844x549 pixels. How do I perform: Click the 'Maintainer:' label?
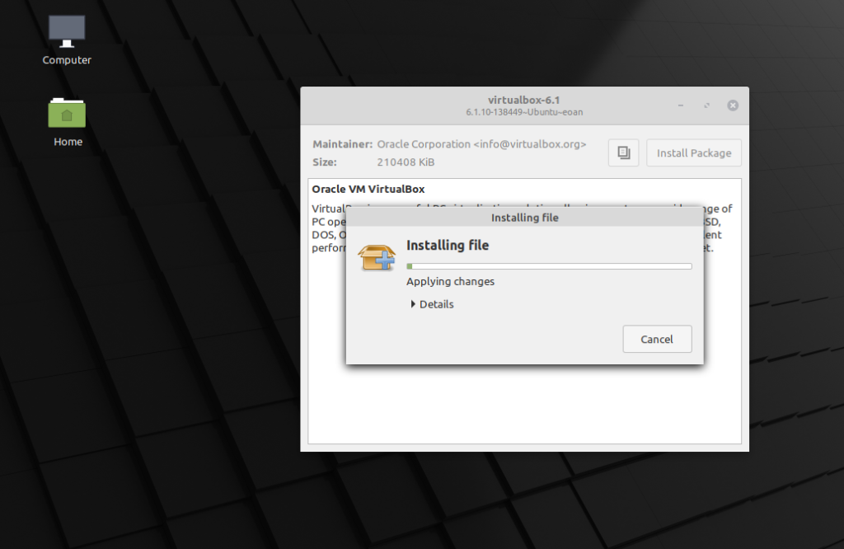click(342, 144)
